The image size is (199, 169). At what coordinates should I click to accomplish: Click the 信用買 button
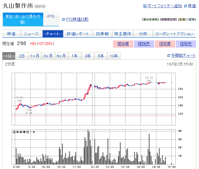(165, 44)
